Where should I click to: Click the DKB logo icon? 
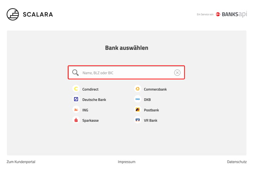click(x=138, y=99)
